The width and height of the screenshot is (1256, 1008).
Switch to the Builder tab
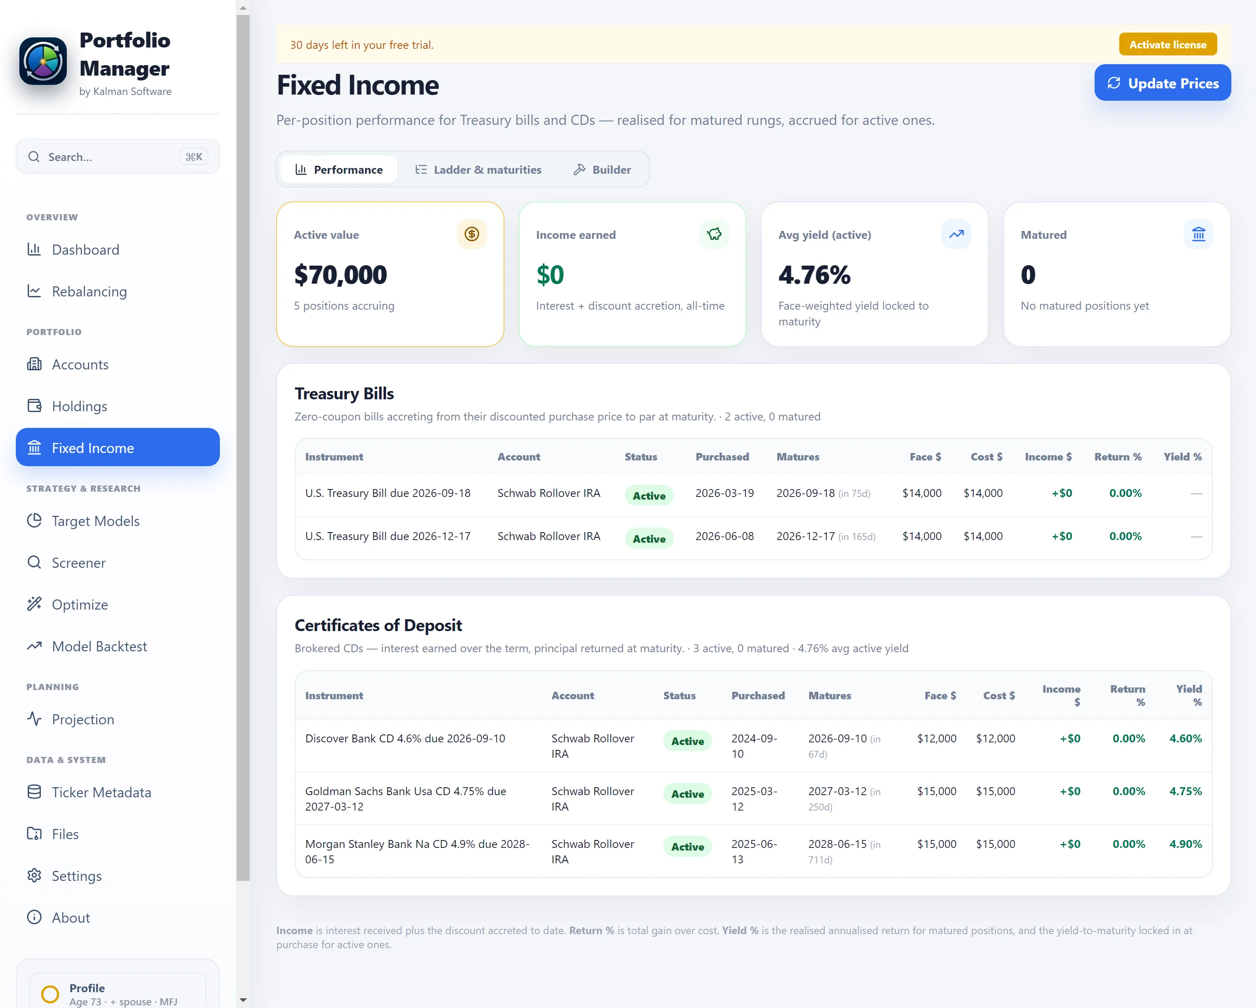click(602, 170)
